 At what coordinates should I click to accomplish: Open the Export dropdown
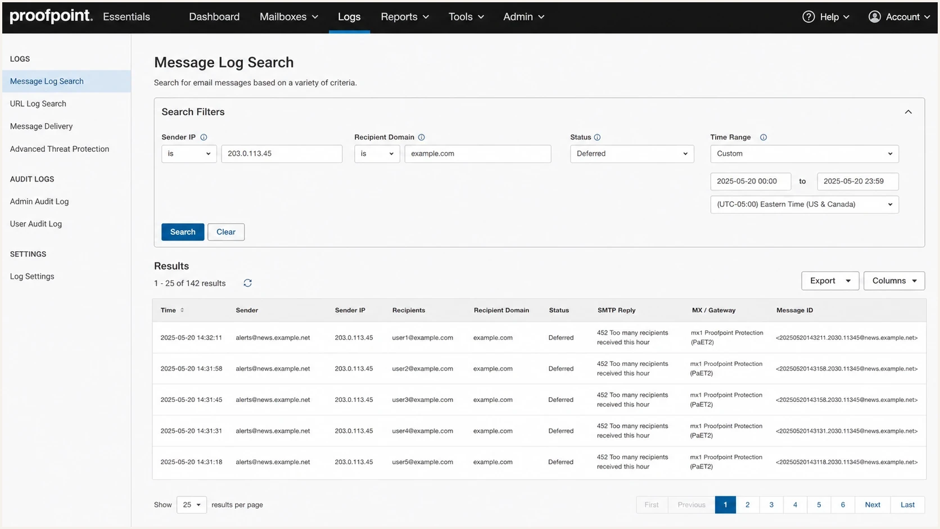[830, 281]
